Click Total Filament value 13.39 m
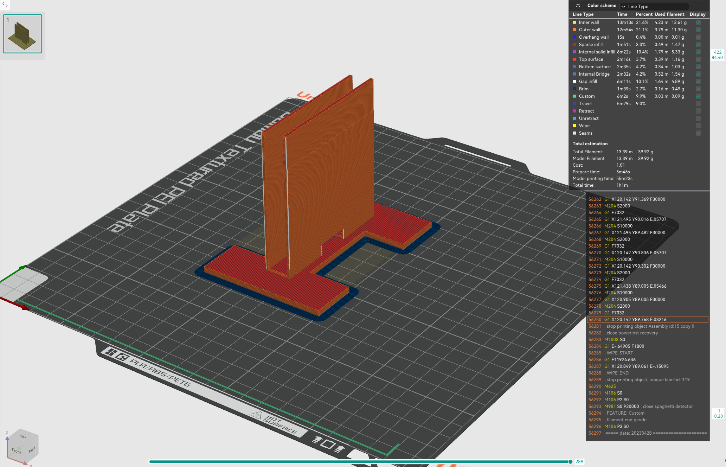This screenshot has height=467, width=726. click(x=624, y=152)
